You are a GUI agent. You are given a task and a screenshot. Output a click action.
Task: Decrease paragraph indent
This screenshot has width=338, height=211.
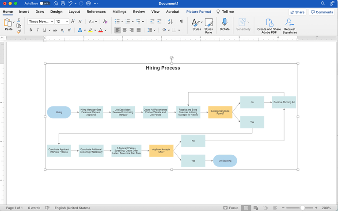(152, 21)
